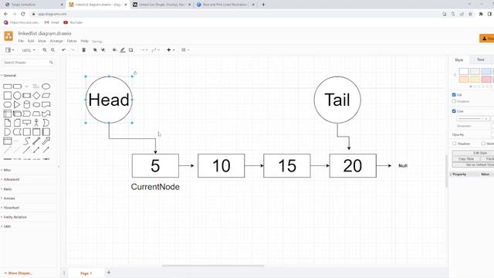Expand the Arrows shapes section
This screenshot has width=494, height=278.
(x=8, y=198)
